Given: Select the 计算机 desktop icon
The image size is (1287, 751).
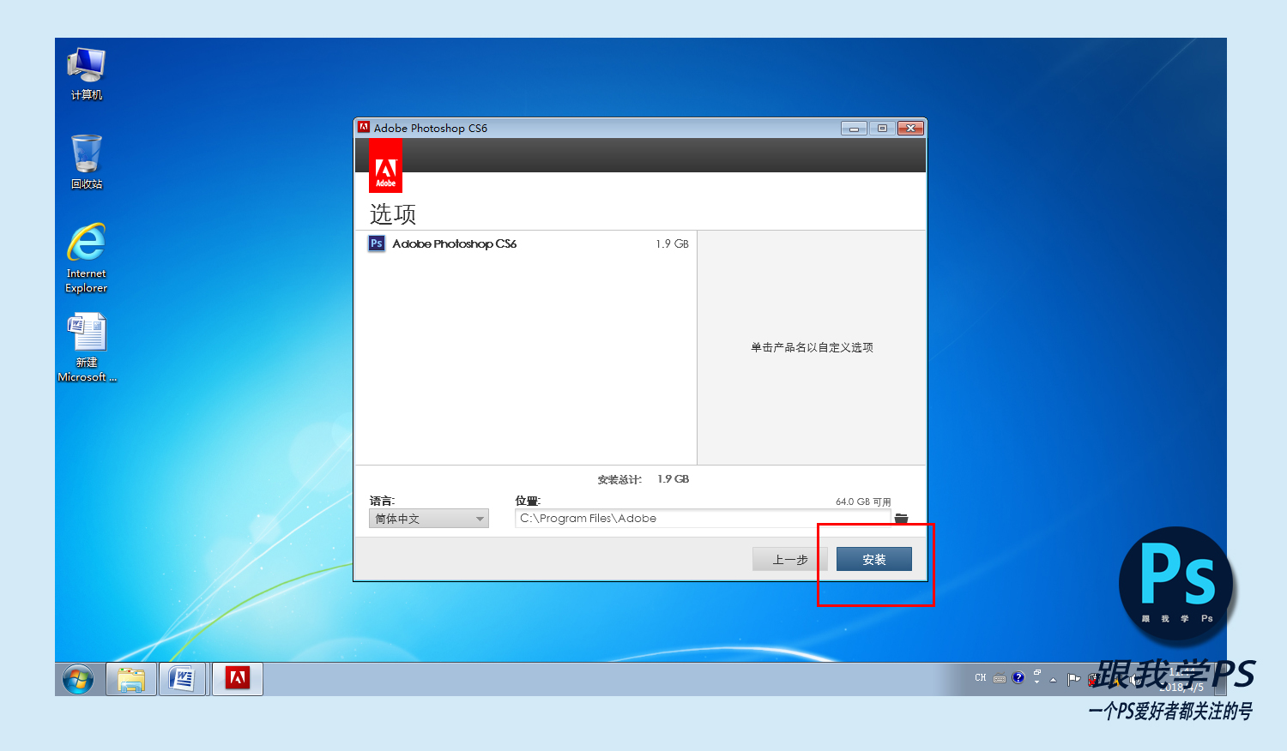Looking at the screenshot, I should 86,75.
